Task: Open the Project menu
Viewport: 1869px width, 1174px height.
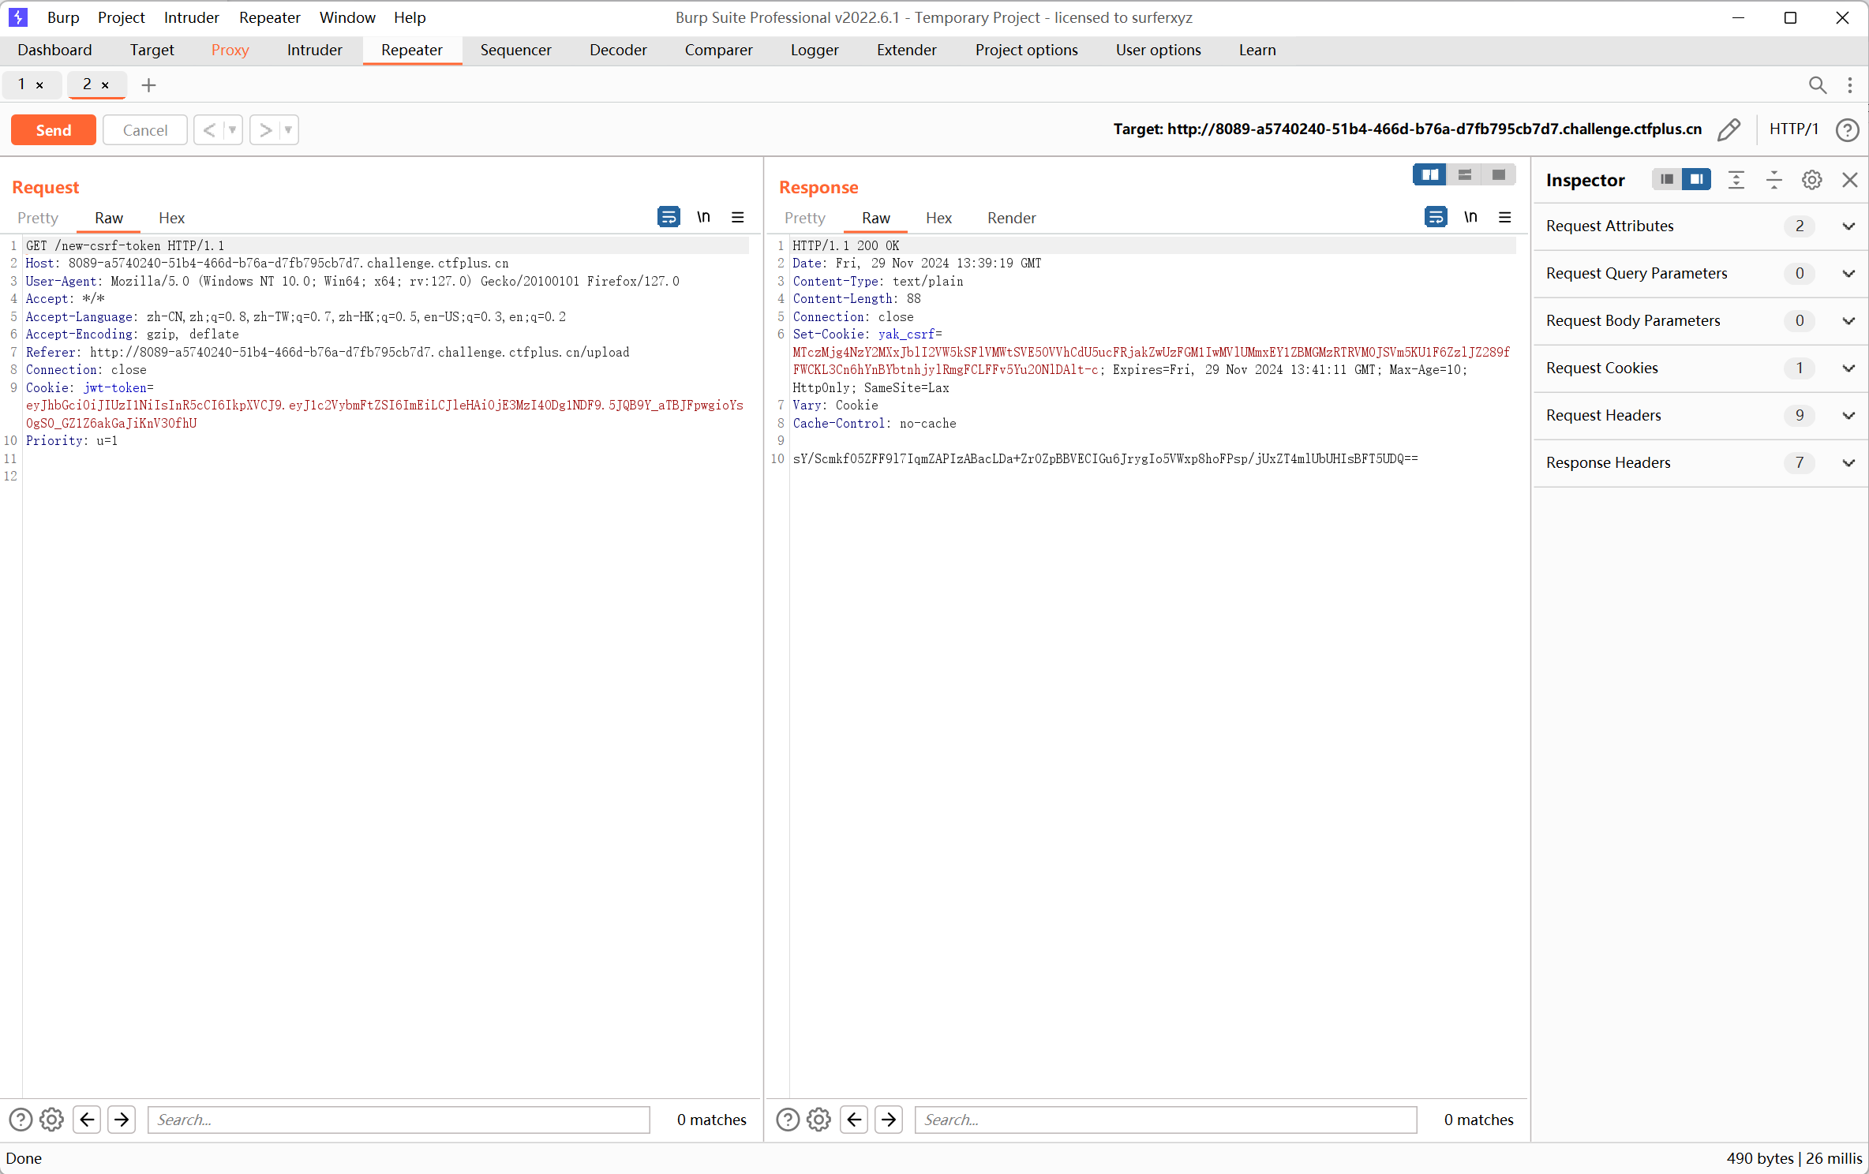Action: coord(121,17)
